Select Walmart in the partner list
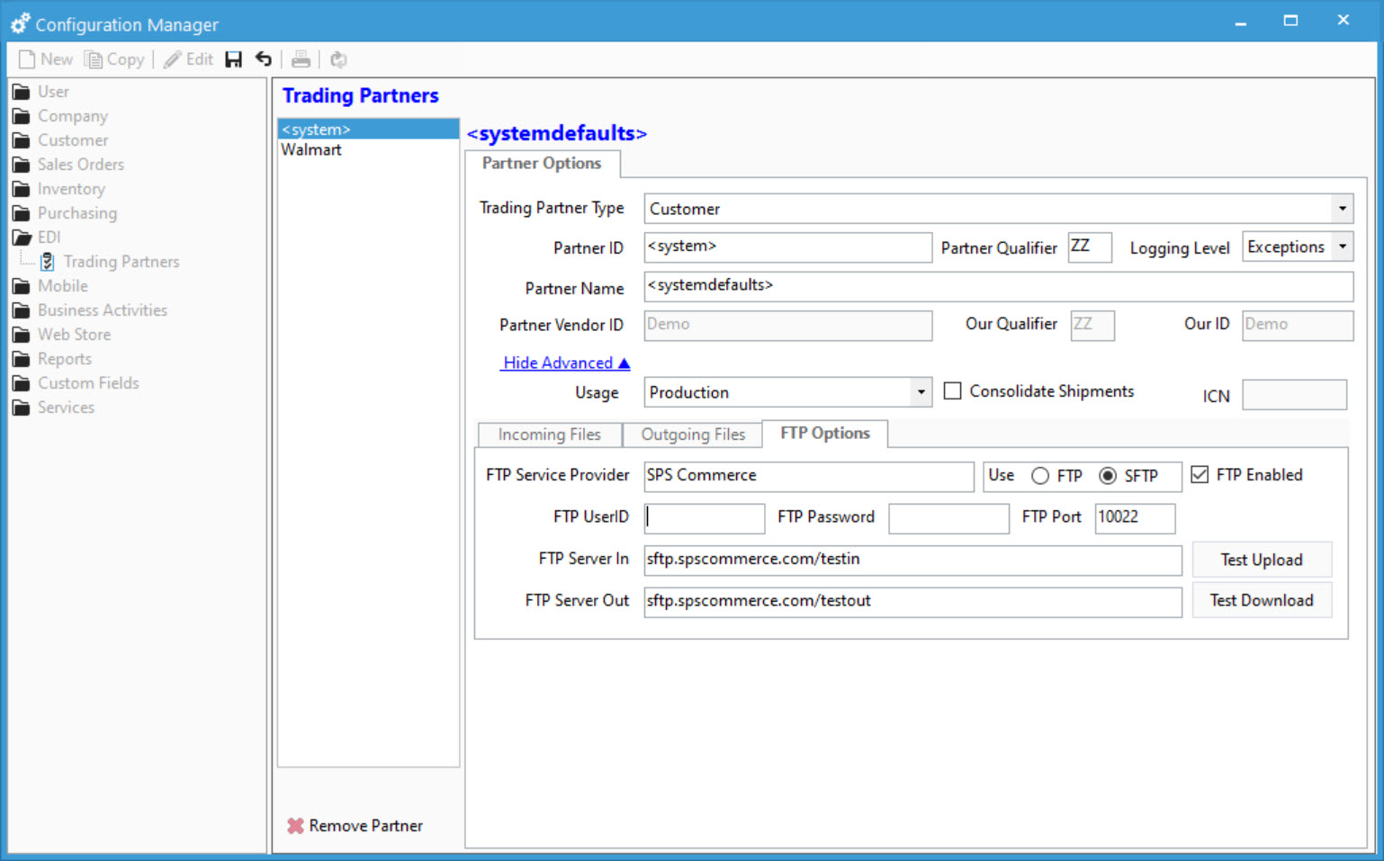 (x=311, y=149)
